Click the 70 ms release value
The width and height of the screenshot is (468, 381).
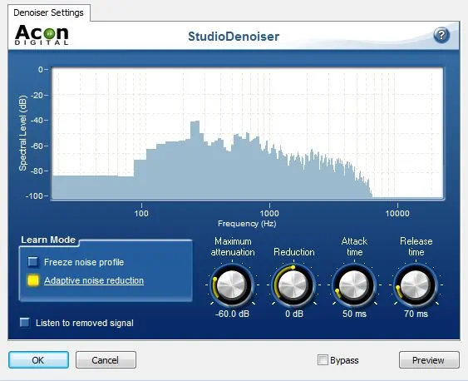[416, 314]
